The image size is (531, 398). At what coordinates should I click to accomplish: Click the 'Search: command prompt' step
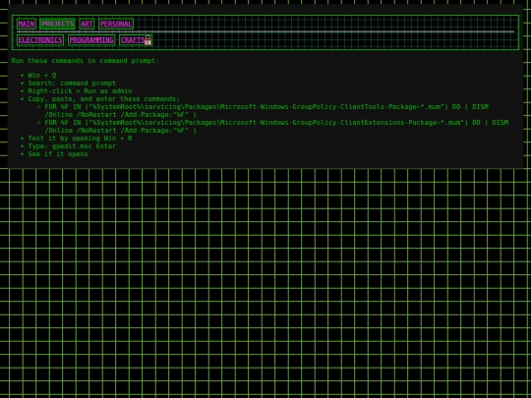click(x=72, y=84)
